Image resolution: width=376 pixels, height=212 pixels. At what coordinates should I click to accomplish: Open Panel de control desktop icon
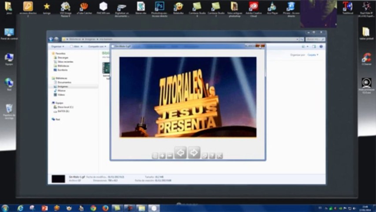pos(9,34)
